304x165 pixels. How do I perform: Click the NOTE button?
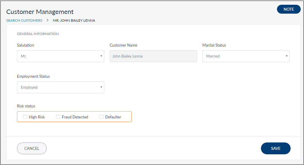pyautogui.click(x=289, y=9)
